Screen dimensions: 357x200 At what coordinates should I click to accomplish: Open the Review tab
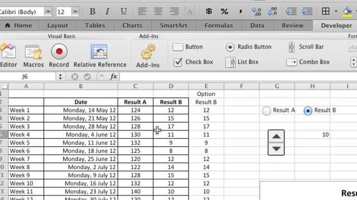pyautogui.click(x=292, y=26)
